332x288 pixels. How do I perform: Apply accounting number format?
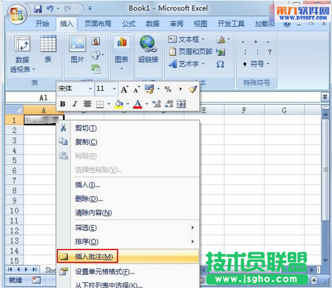(149, 89)
